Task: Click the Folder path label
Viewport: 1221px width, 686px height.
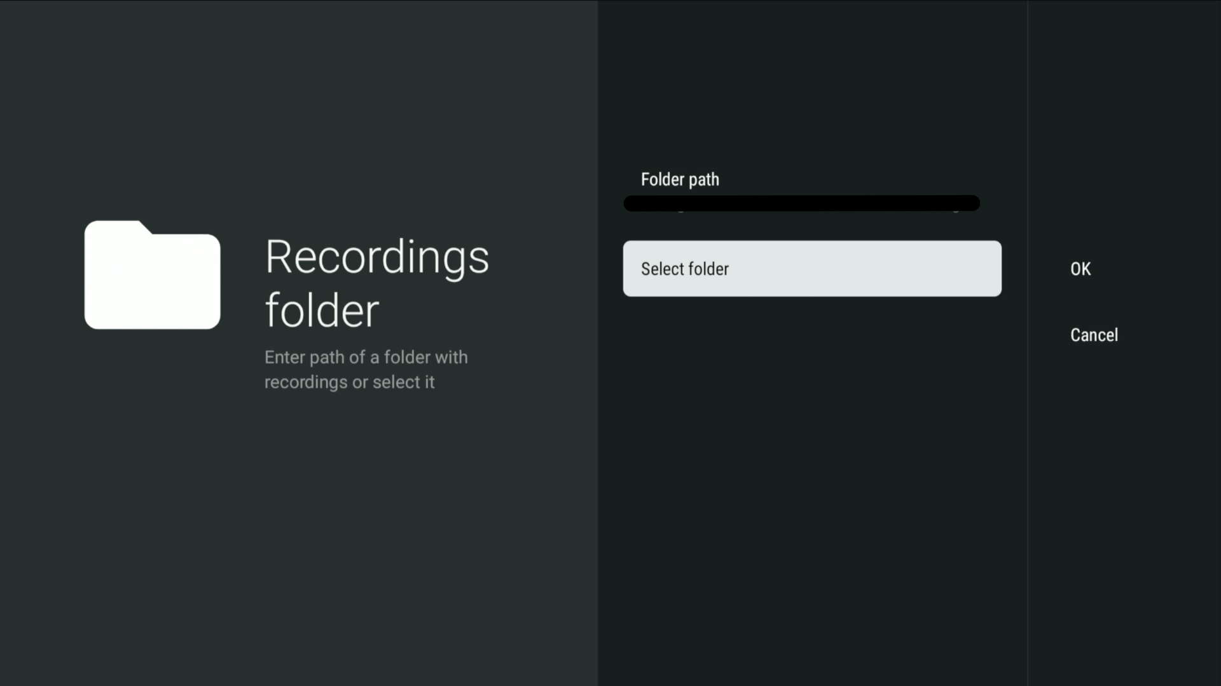Action: (x=680, y=179)
